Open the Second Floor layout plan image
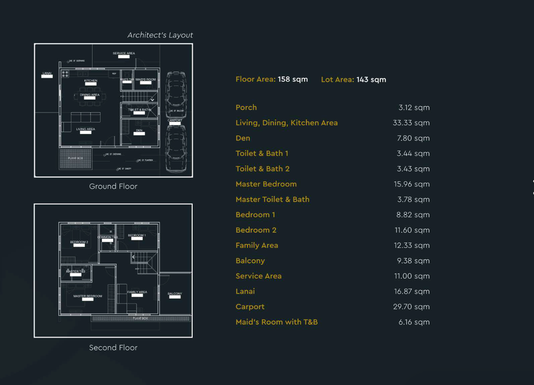 [x=113, y=271]
